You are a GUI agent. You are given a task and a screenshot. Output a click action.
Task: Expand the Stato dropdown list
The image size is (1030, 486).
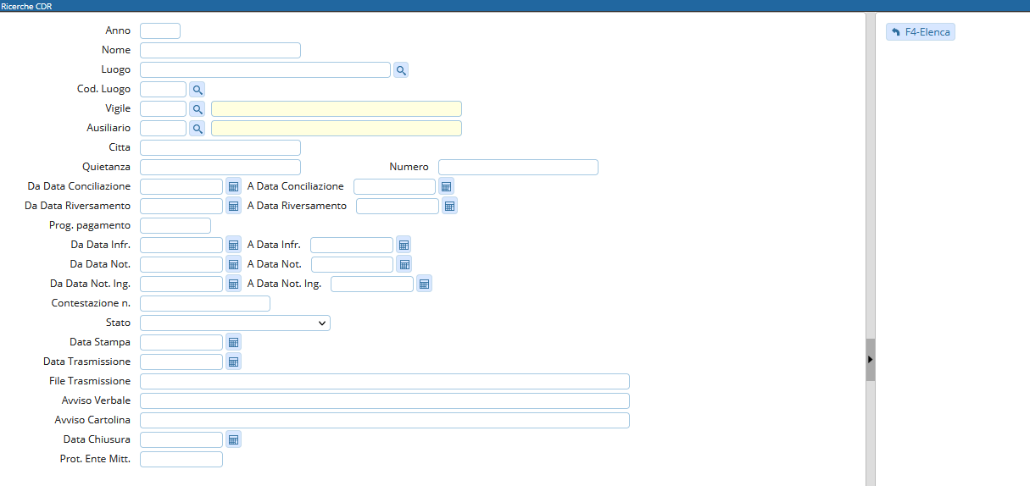(x=235, y=323)
